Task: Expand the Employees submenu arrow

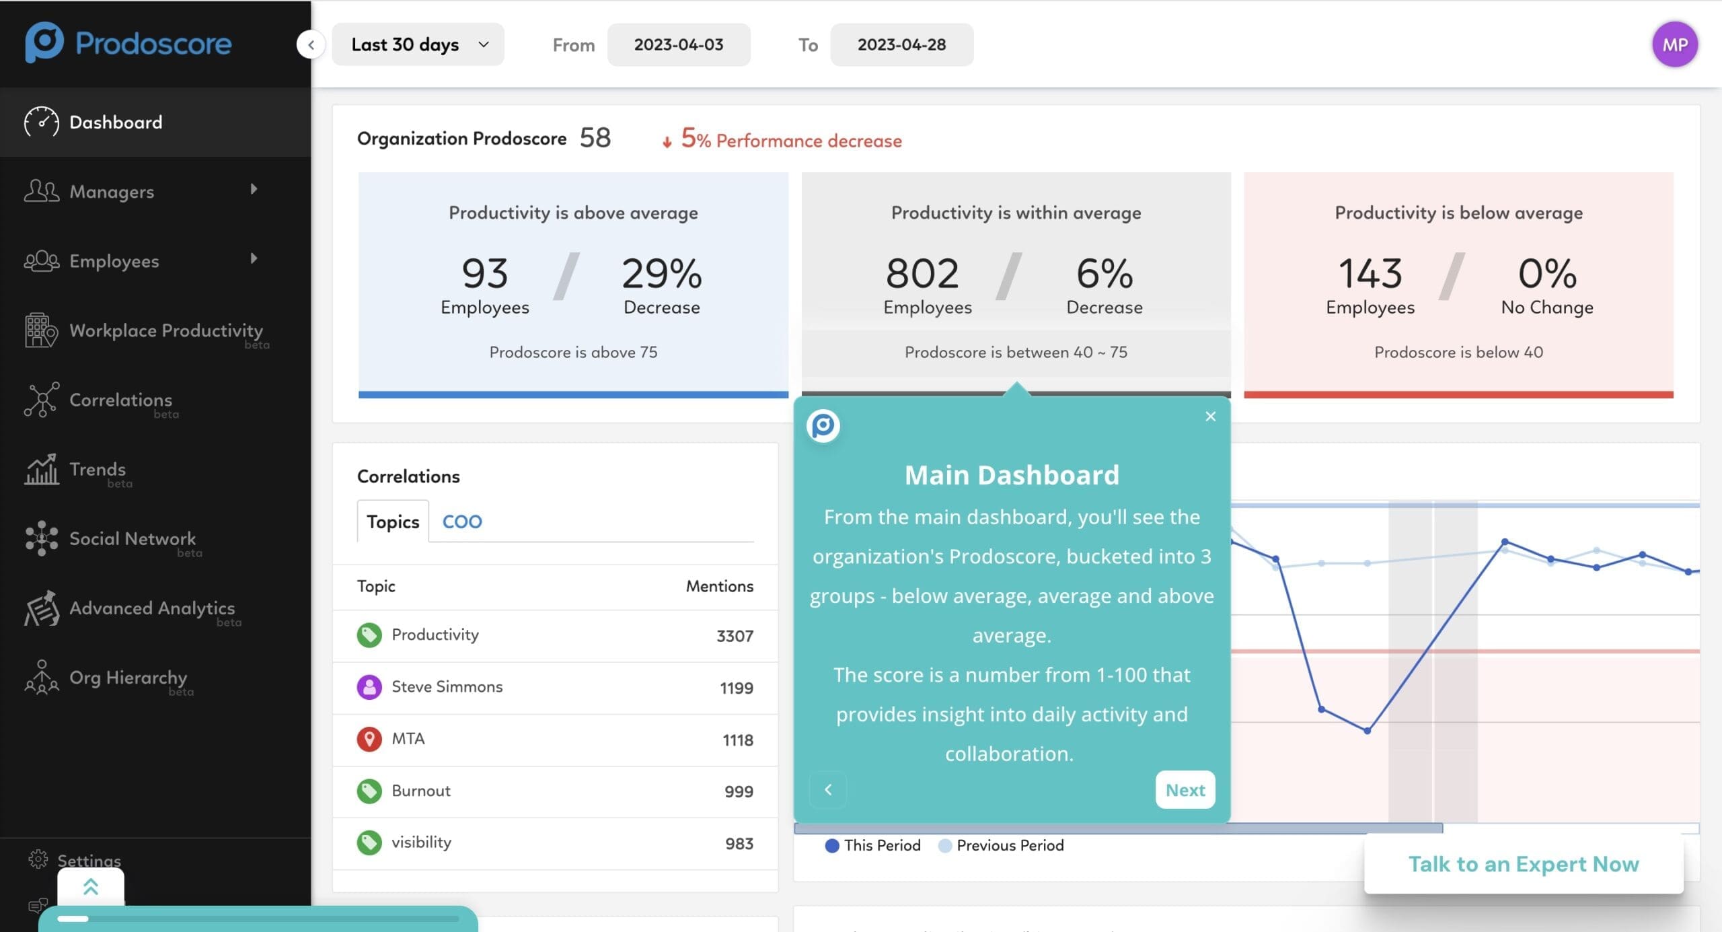Action: point(254,258)
